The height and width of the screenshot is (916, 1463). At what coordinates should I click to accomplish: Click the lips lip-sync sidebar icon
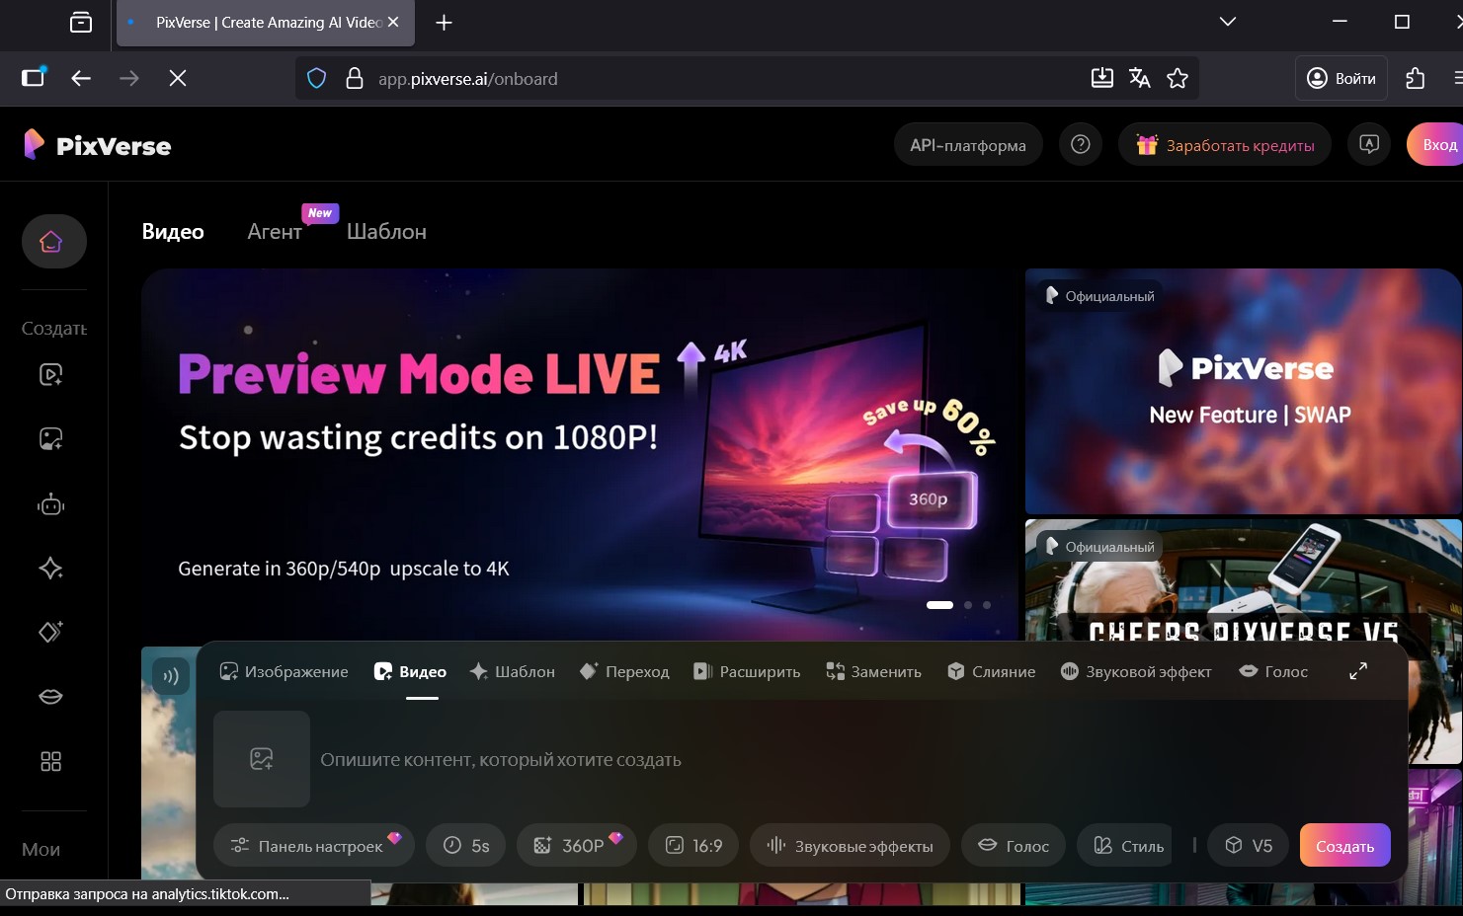50,697
